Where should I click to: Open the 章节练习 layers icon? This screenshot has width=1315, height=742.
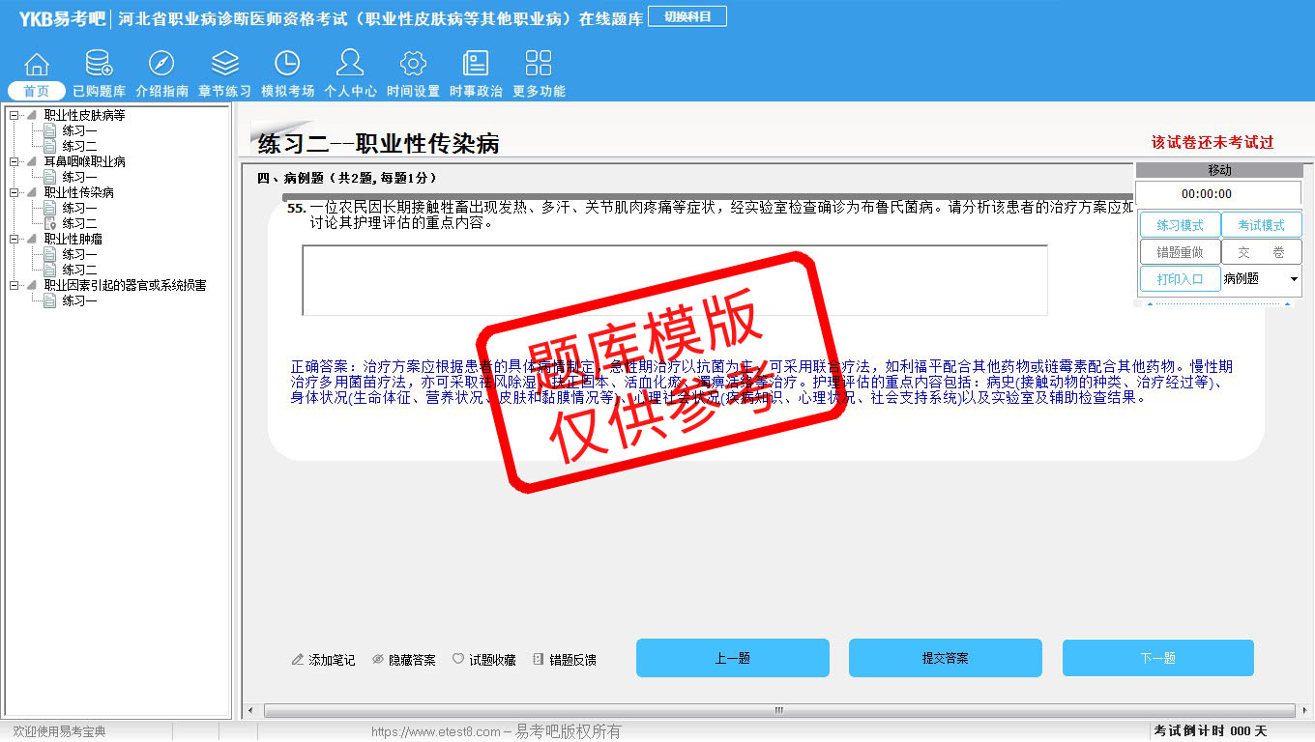224,64
